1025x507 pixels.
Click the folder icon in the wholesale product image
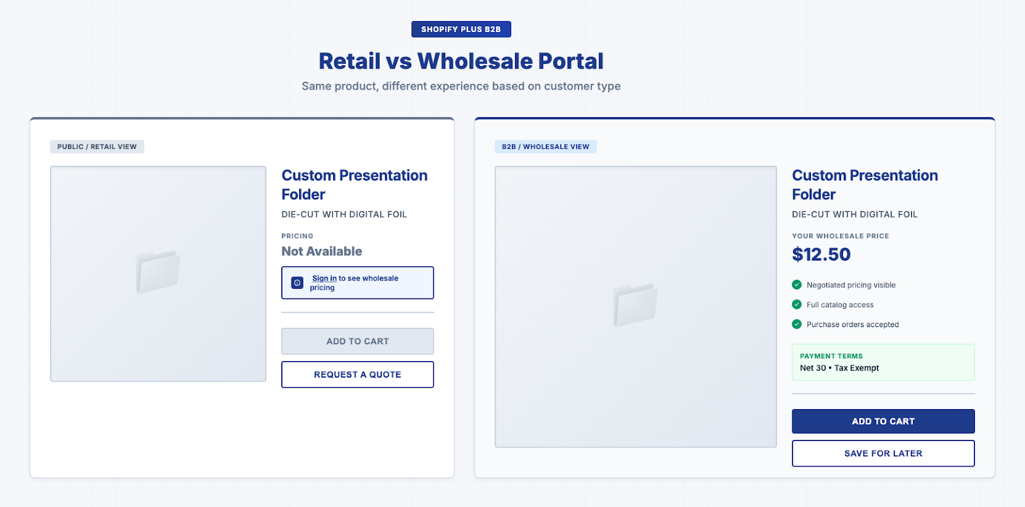[x=635, y=303]
